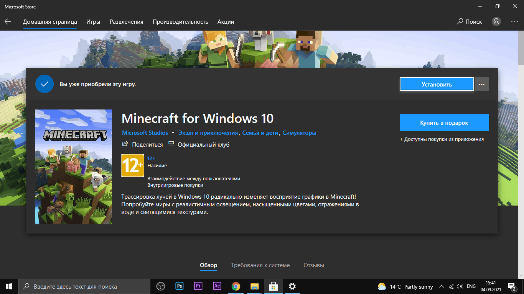This screenshot has width=524, height=294.
Task: Click the blue purchased checkmark icon
Action: pyautogui.click(x=44, y=84)
